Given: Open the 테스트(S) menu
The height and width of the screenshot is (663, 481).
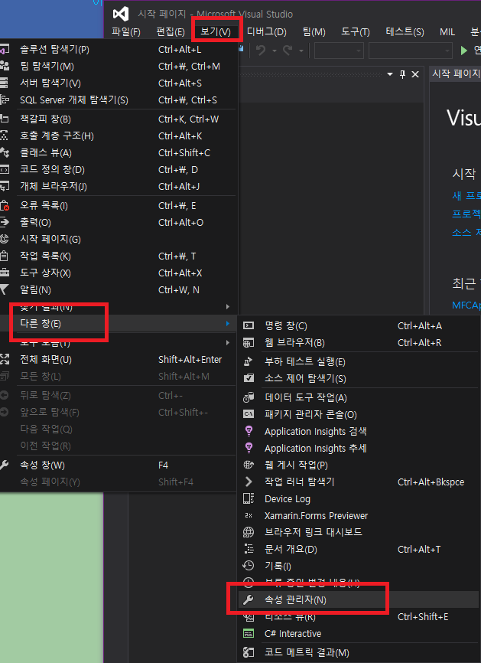Looking at the screenshot, I should [405, 31].
